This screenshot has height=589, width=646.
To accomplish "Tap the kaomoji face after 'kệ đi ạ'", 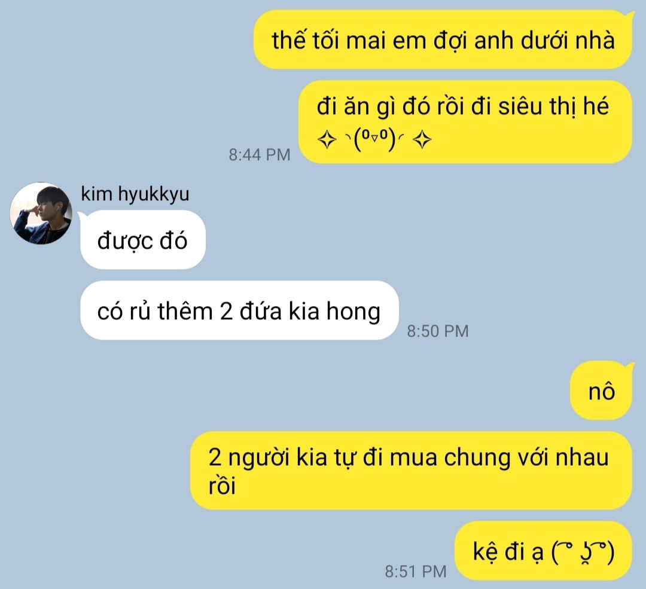I will click(583, 552).
